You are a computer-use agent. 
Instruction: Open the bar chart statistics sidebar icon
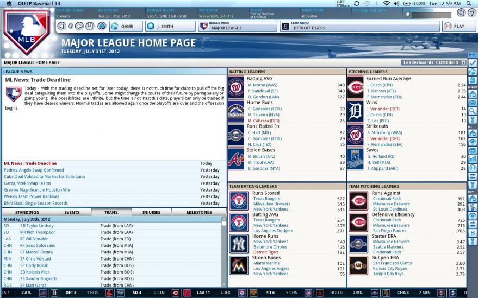(472, 159)
